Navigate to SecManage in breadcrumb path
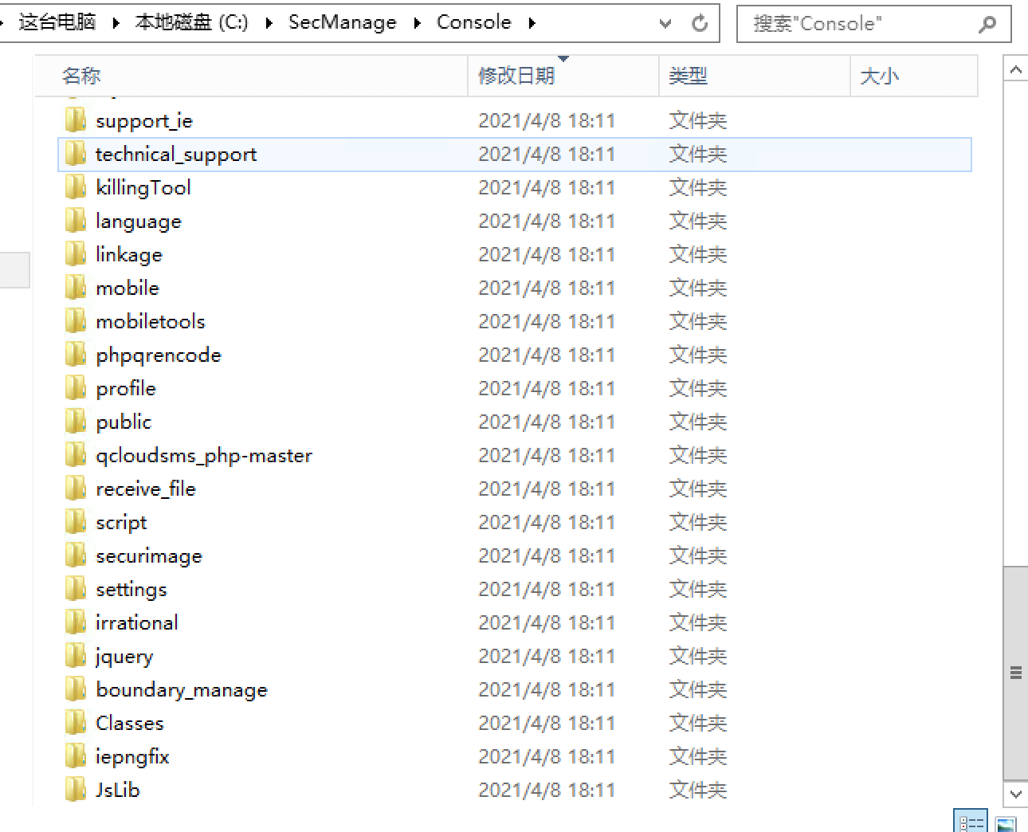The width and height of the screenshot is (1028, 832). [342, 22]
